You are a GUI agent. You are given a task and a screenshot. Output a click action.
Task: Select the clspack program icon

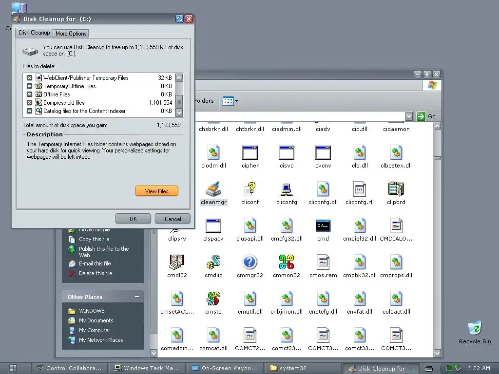(213, 226)
